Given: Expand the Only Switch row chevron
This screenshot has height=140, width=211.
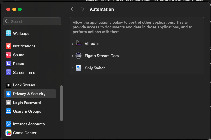Looking at the screenshot, I should tap(72, 68).
